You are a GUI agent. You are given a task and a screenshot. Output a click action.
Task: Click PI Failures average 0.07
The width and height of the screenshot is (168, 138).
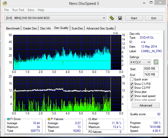point(78,123)
